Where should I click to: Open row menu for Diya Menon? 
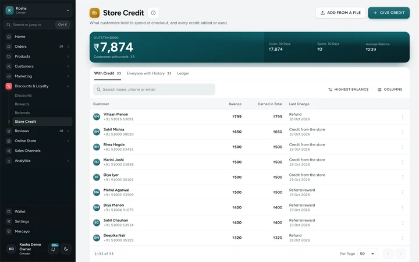tap(403, 207)
